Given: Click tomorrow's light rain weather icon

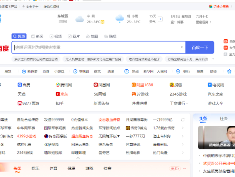Looking at the screenshot, I should 119,19.
